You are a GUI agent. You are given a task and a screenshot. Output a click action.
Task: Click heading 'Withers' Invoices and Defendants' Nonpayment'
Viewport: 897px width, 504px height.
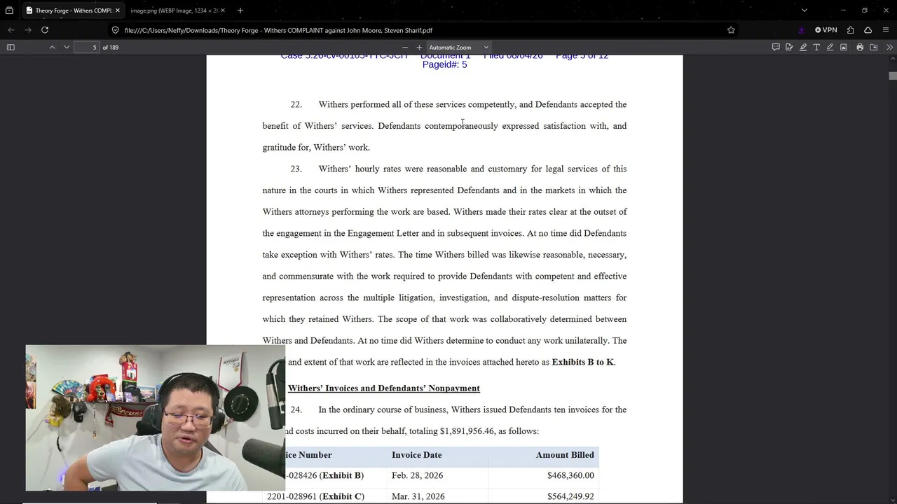383,388
